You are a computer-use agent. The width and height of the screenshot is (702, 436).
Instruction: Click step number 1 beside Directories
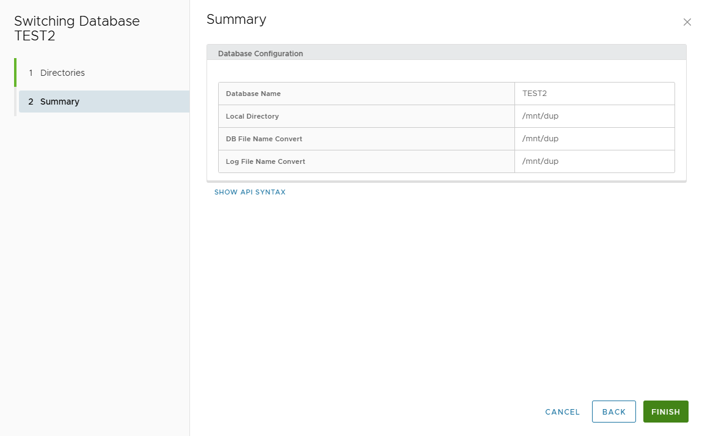31,73
